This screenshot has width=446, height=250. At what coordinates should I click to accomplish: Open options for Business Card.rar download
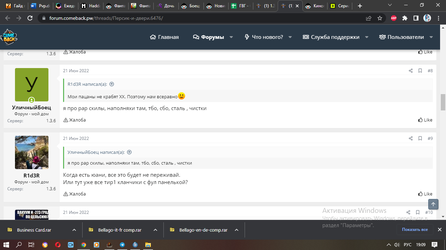click(74, 230)
